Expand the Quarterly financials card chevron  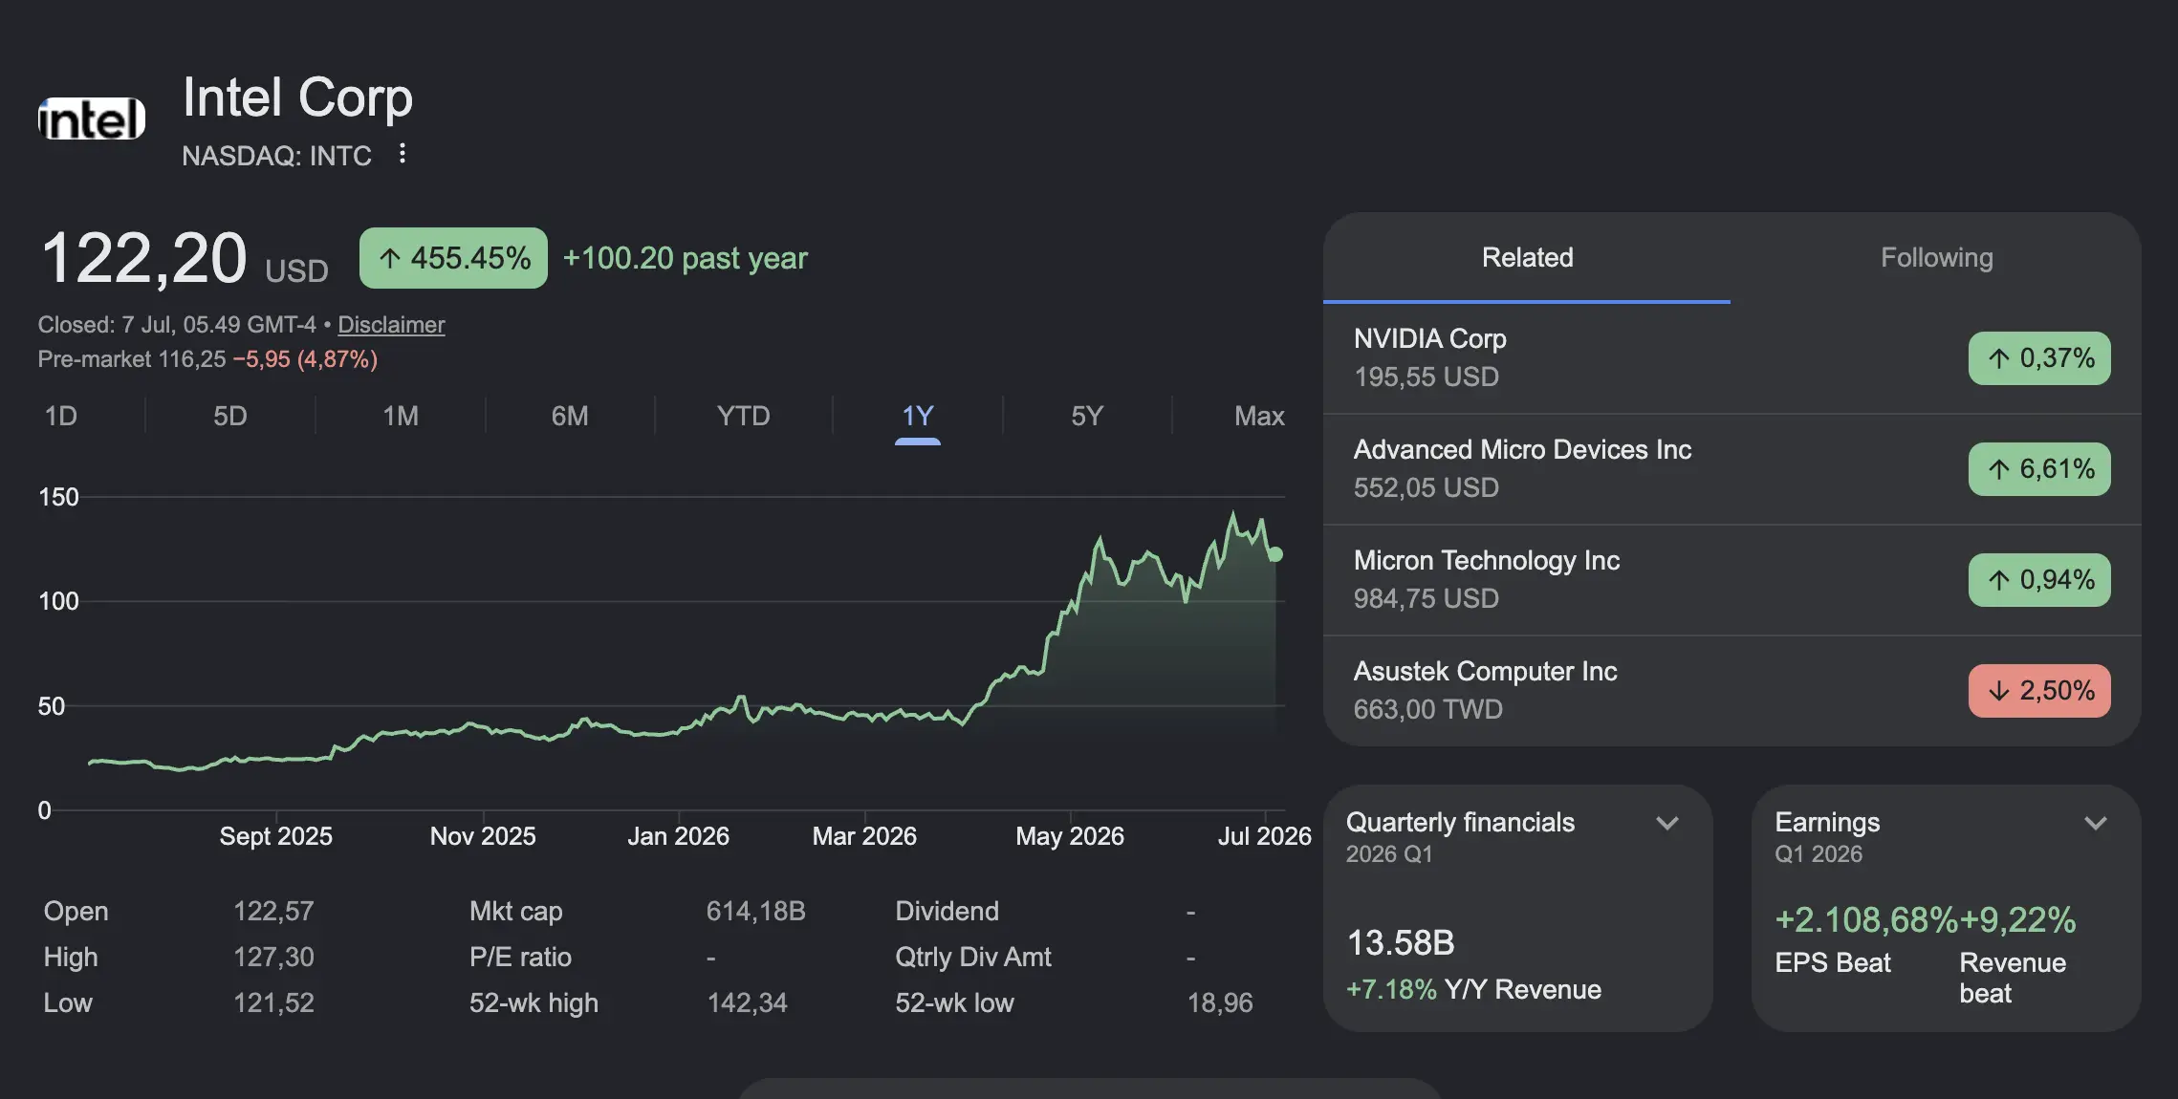click(1667, 823)
